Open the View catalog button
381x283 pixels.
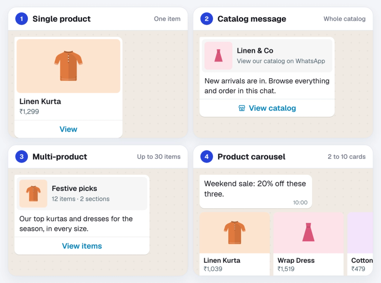point(267,108)
